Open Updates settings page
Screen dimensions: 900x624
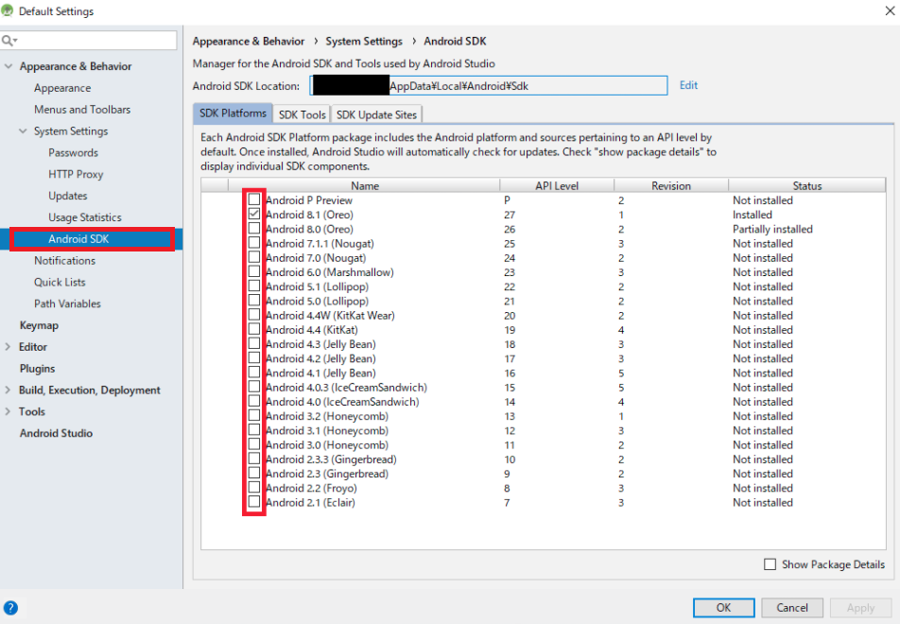coord(68,196)
